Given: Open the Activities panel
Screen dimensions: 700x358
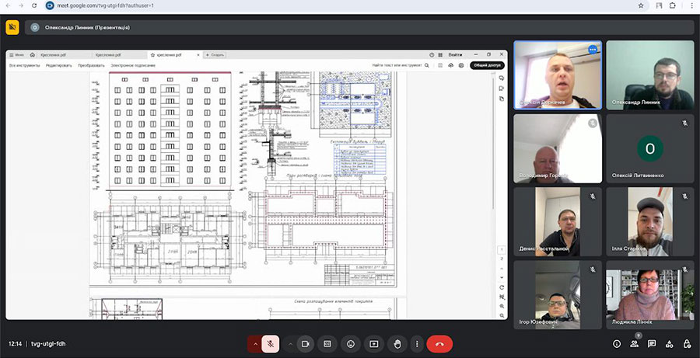Looking at the screenshot, I should point(670,343).
